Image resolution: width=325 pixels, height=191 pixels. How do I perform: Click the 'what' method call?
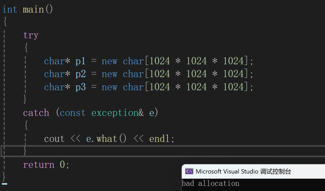click(x=107, y=139)
